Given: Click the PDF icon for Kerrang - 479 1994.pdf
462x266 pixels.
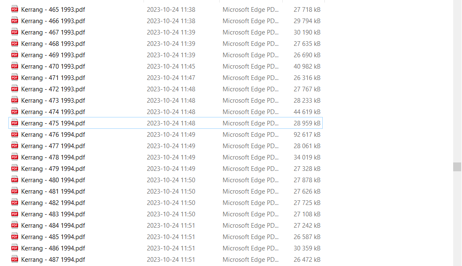Looking at the screenshot, I should pyautogui.click(x=14, y=168).
